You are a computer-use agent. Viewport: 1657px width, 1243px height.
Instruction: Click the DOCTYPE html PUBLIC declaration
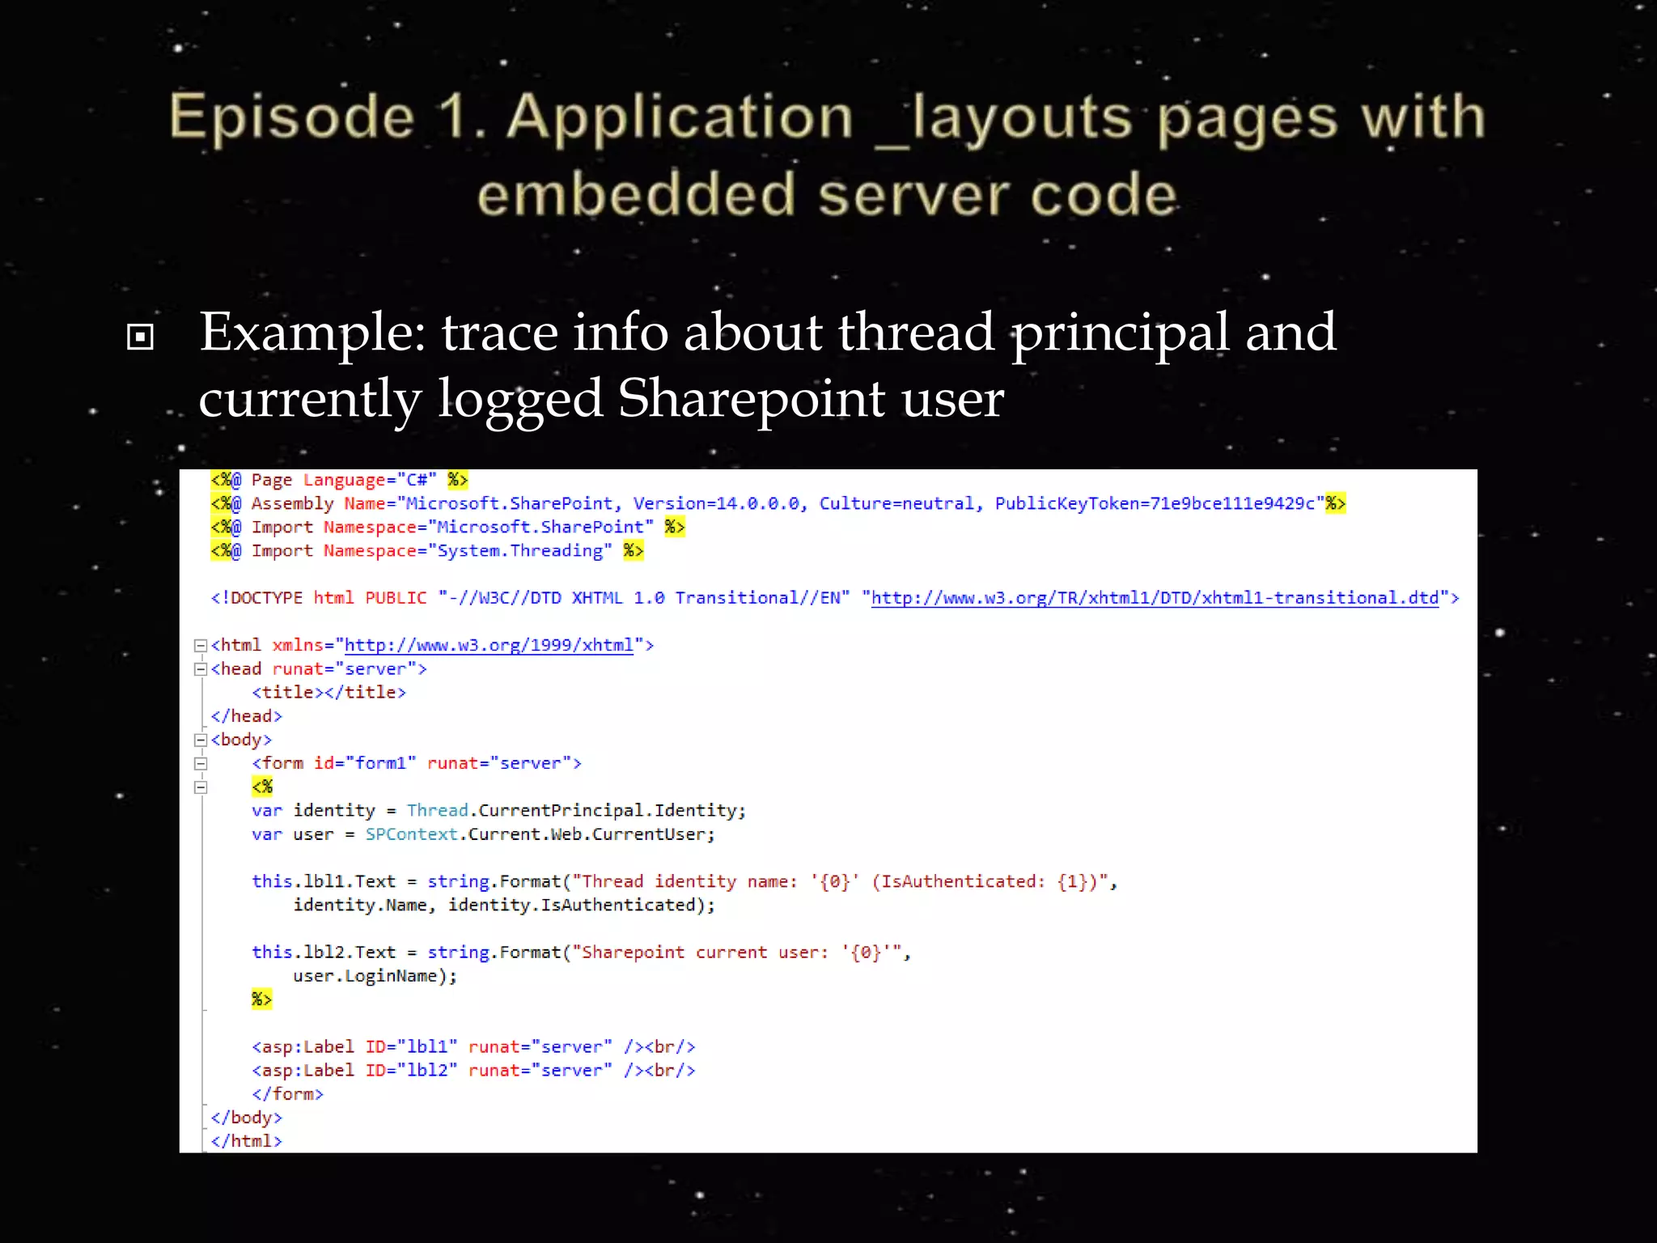coord(834,598)
